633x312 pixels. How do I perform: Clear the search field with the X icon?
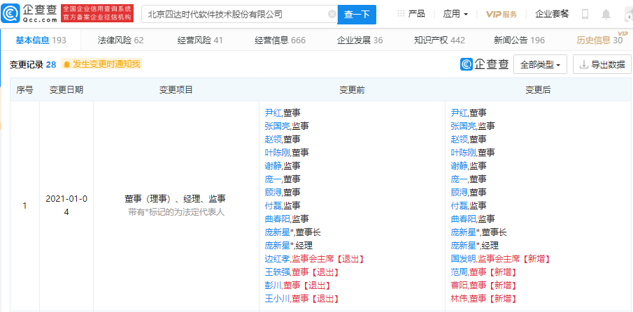[332, 15]
